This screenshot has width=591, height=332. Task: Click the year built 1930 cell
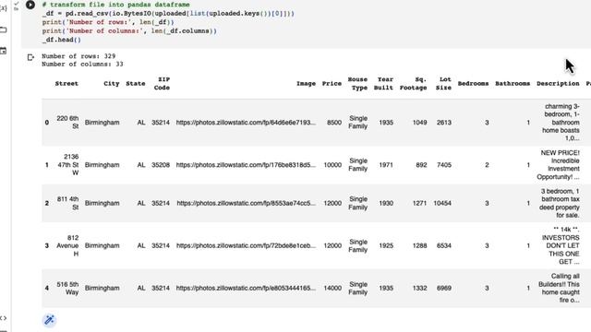click(x=386, y=203)
